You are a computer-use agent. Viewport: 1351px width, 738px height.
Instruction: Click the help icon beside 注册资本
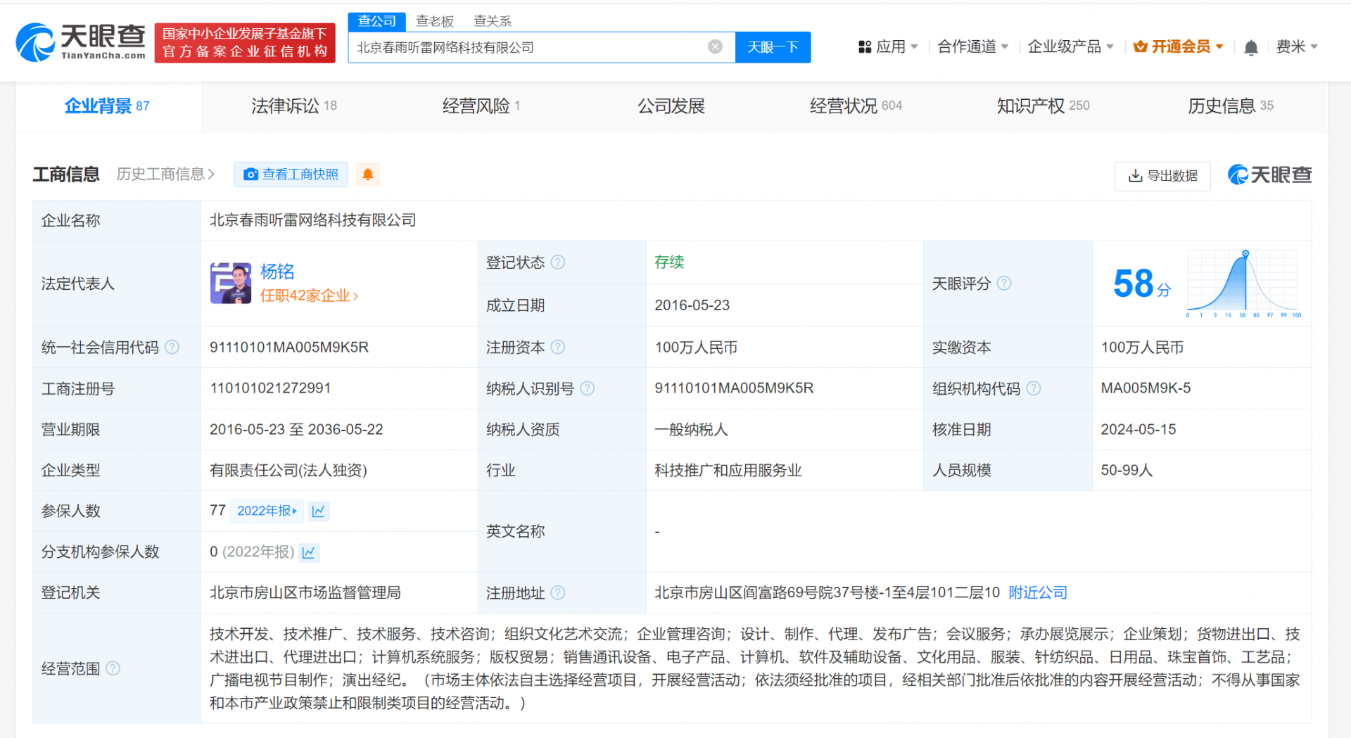tap(558, 347)
